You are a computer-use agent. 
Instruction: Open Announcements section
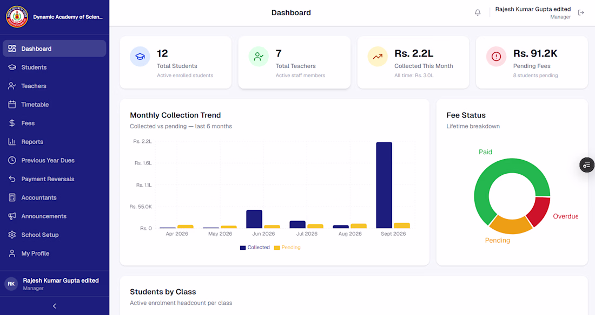[x=54, y=216]
